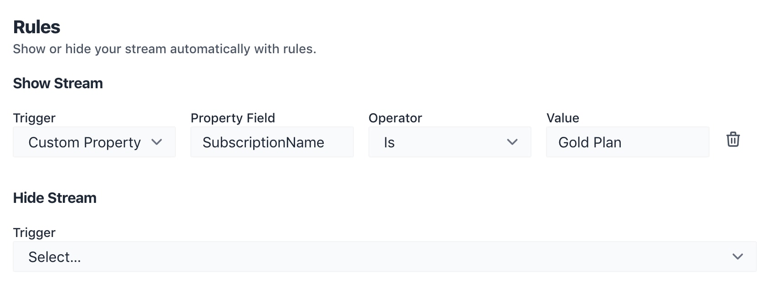Click the Show Stream section heading

coord(58,84)
